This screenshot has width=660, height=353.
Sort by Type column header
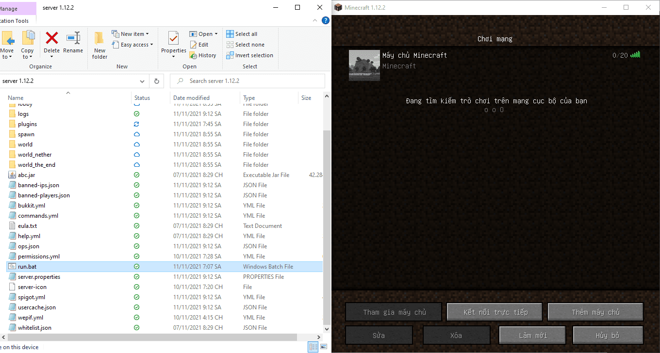pyautogui.click(x=249, y=98)
